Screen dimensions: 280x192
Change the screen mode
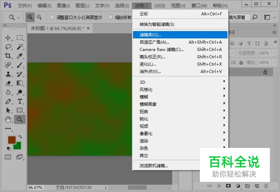tap(19, 157)
